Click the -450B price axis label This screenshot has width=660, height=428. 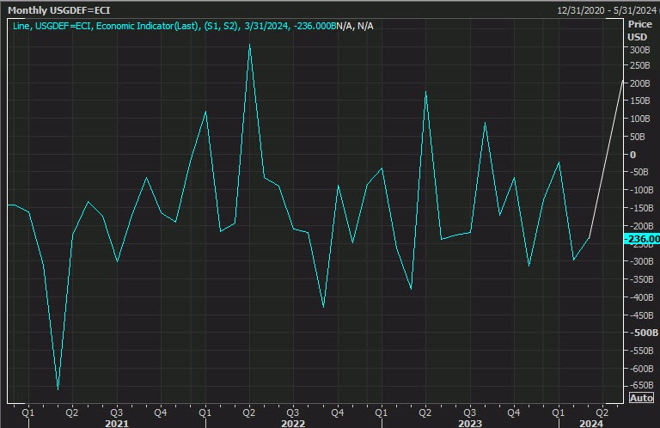point(640,315)
